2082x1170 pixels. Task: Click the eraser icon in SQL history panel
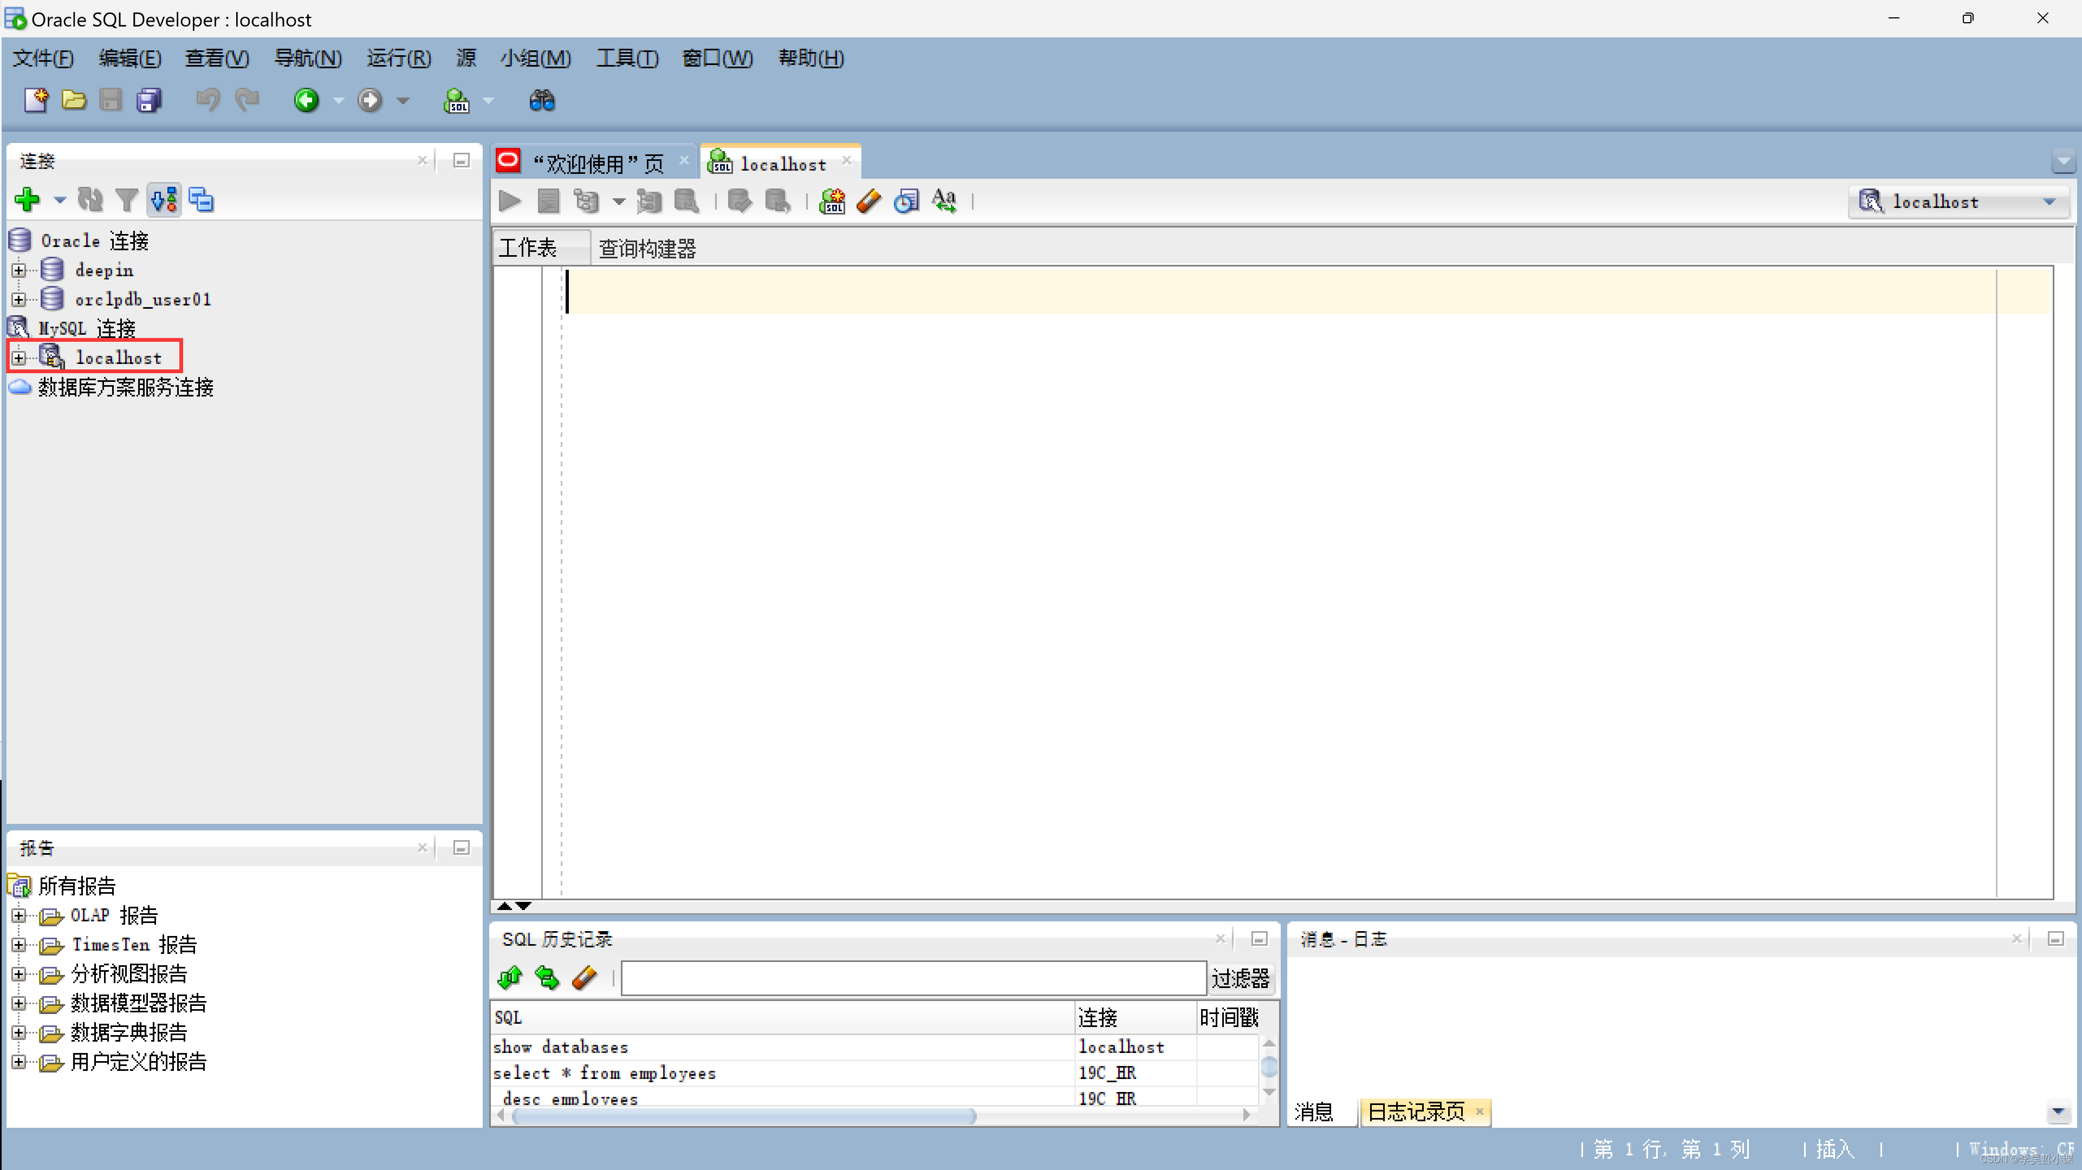585,978
